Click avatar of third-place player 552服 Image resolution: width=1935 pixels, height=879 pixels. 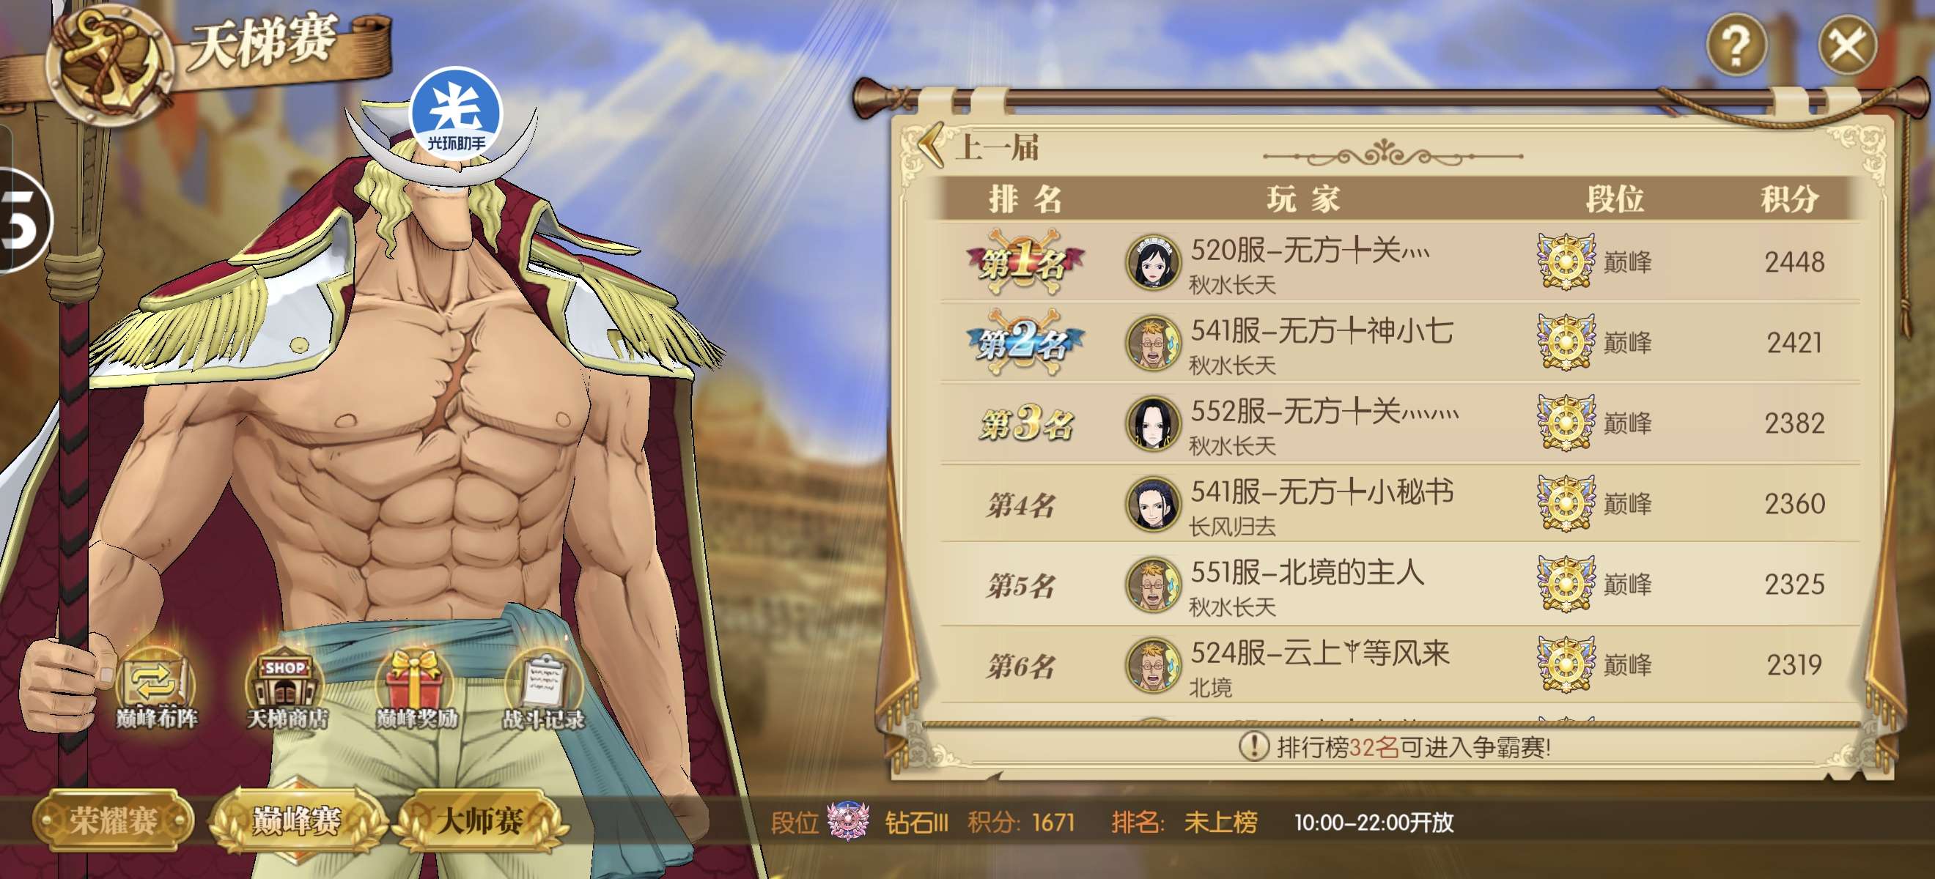(x=1152, y=423)
